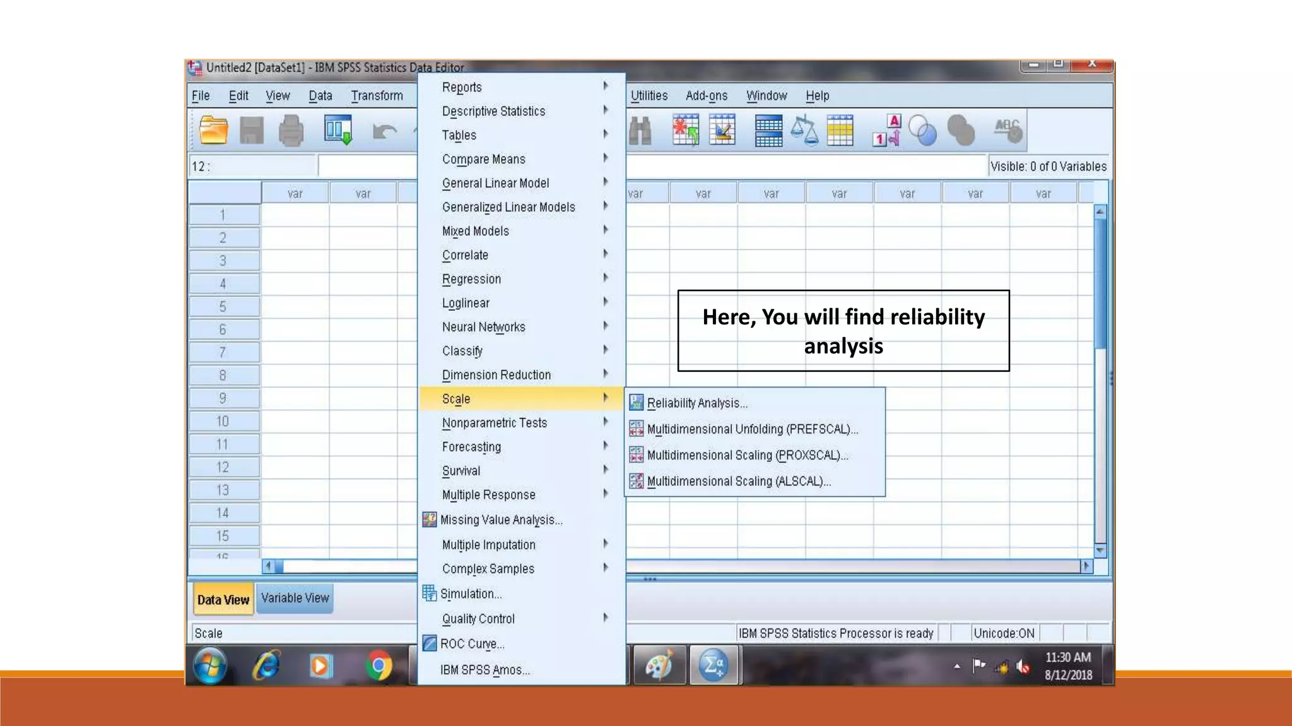Click the Open data document folder icon
The image size is (1292, 726).
213,130
